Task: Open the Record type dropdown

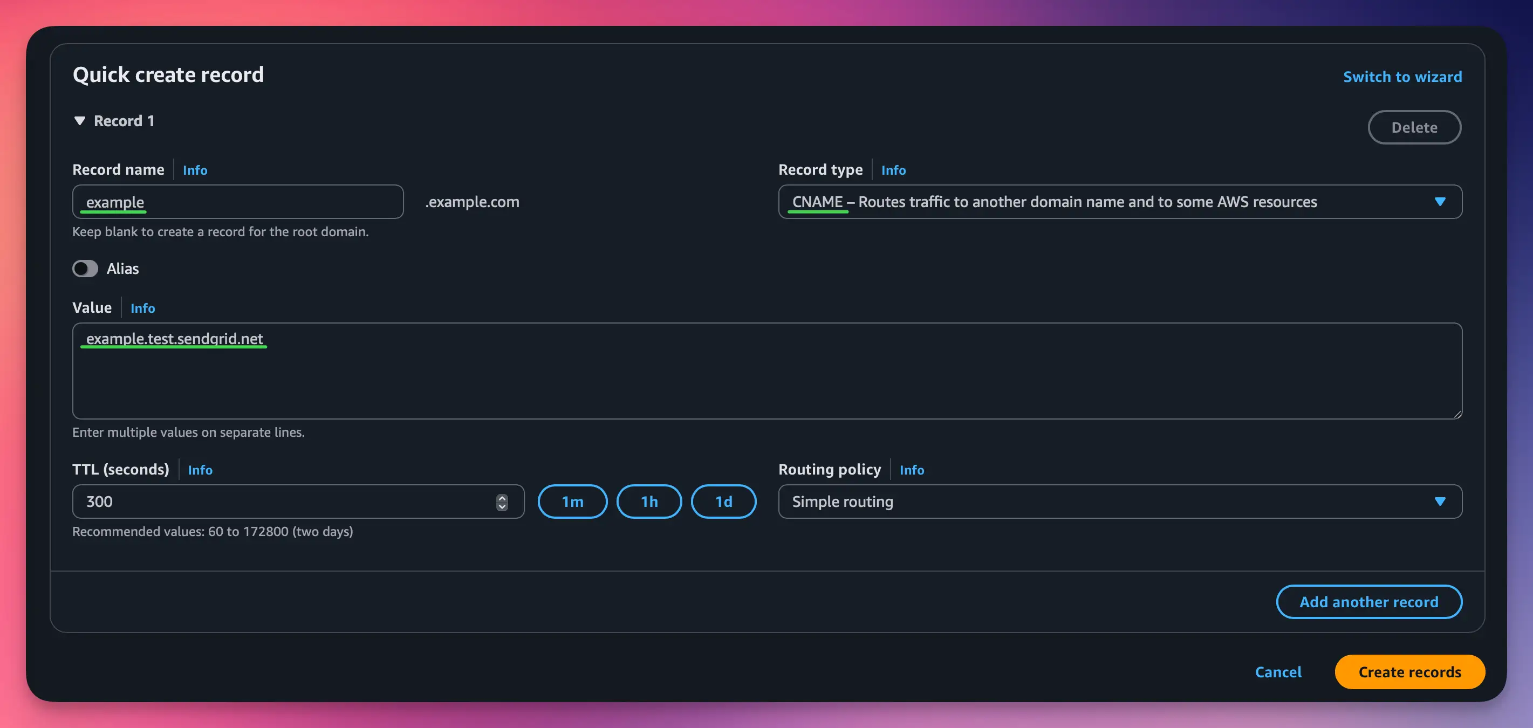Action: point(1119,202)
